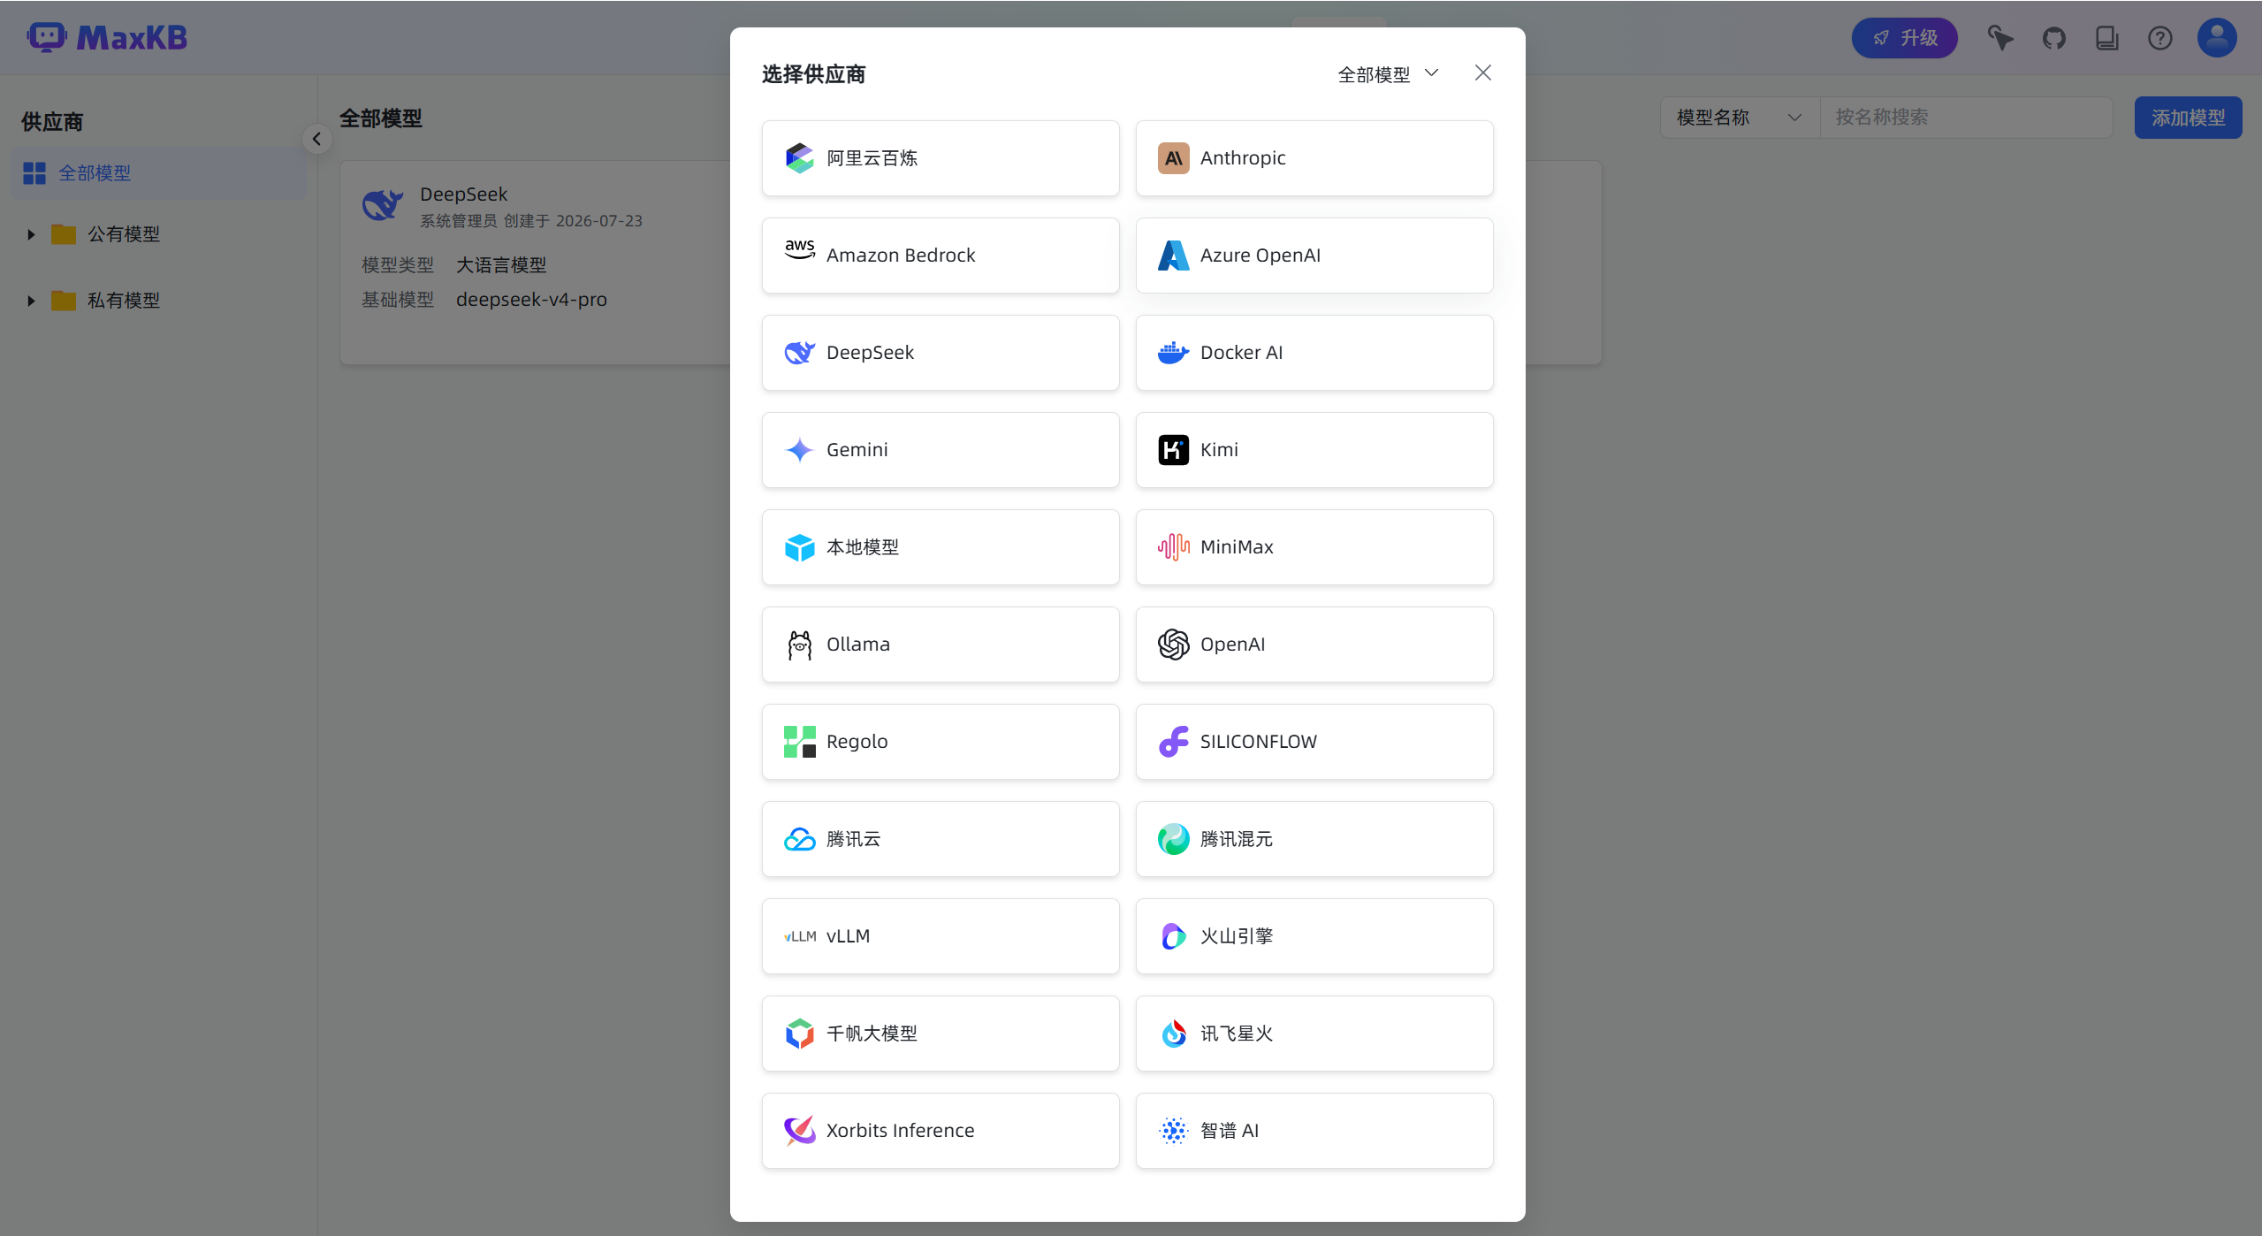
Task: Choose the Azure OpenAI provider name
Action: (1260, 256)
